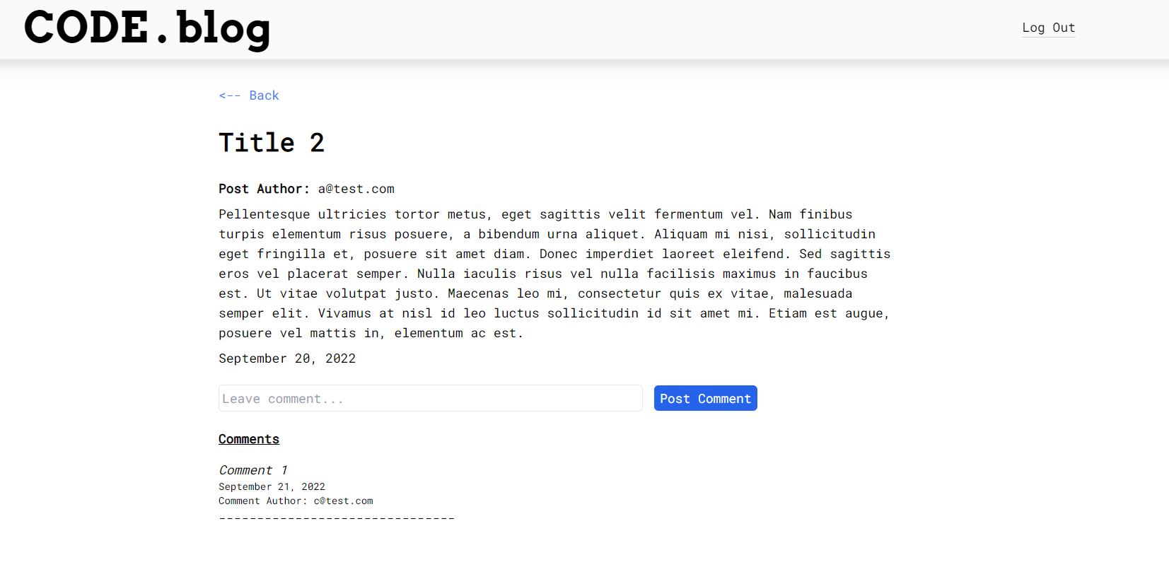Viewport: 1169px width, 572px height.
Task: Click the underlined Comments heading
Action: click(x=249, y=439)
